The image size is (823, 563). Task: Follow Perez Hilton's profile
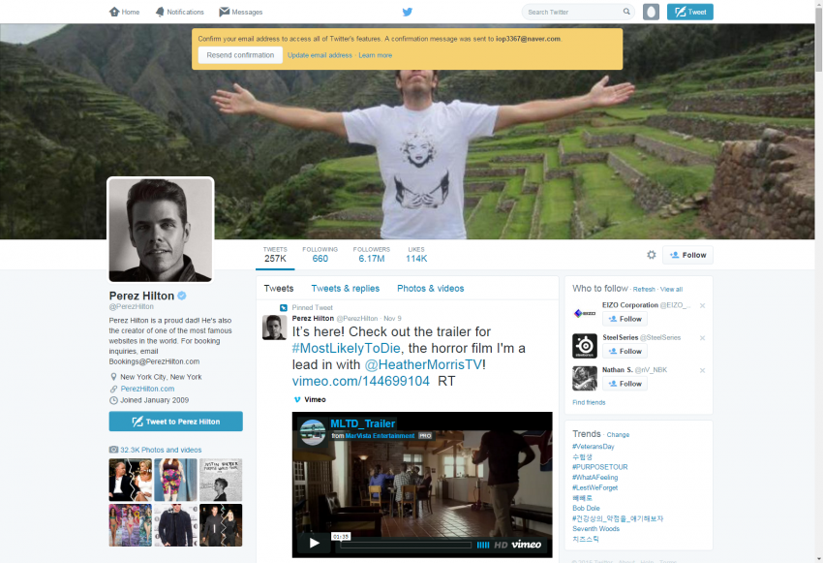pos(688,255)
